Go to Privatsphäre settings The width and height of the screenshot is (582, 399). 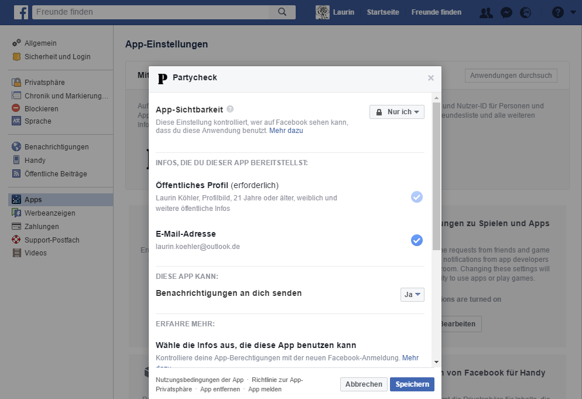(x=44, y=82)
